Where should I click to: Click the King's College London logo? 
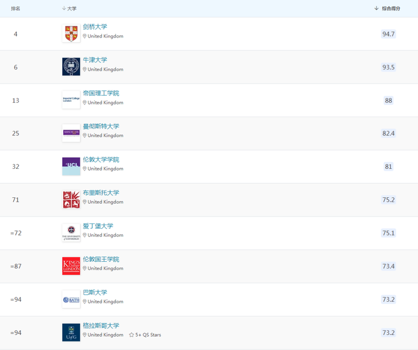[71, 266]
